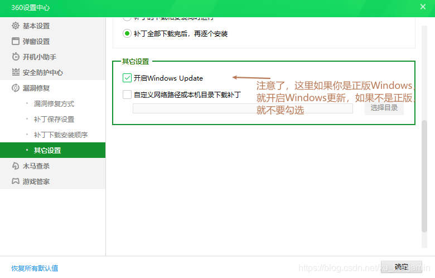Click the clock icon beside 开机小助手
Screen dimensions: 435x278
coord(16,57)
